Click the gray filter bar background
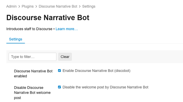 [127, 57]
